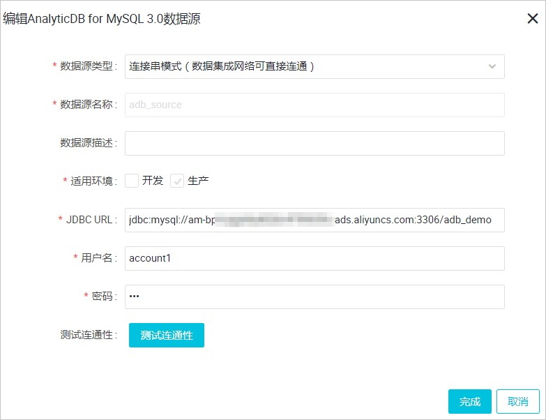Click the dialog title 编辑AnalyticDB for MySQL 3.0数据源
The width and height of the screenshot is (546, 420).
click(x=102, y=19)
